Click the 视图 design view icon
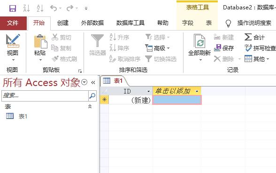Screen dimensions: 276x173 coord(13,41)
